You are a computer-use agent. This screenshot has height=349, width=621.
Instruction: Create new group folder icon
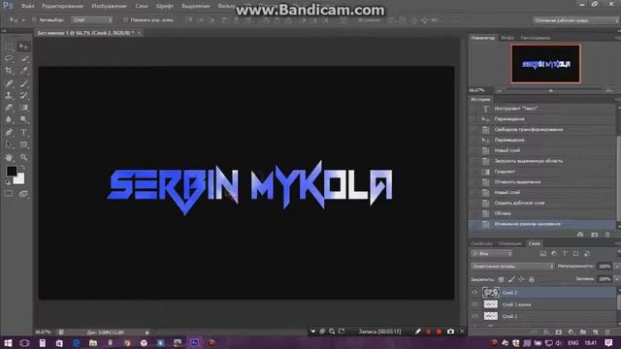(583, 332)
